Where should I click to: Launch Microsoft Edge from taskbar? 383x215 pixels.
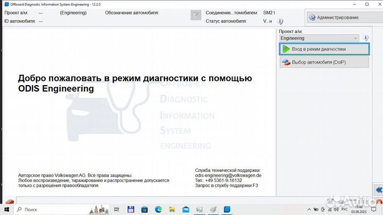click(x=159, y=209)
